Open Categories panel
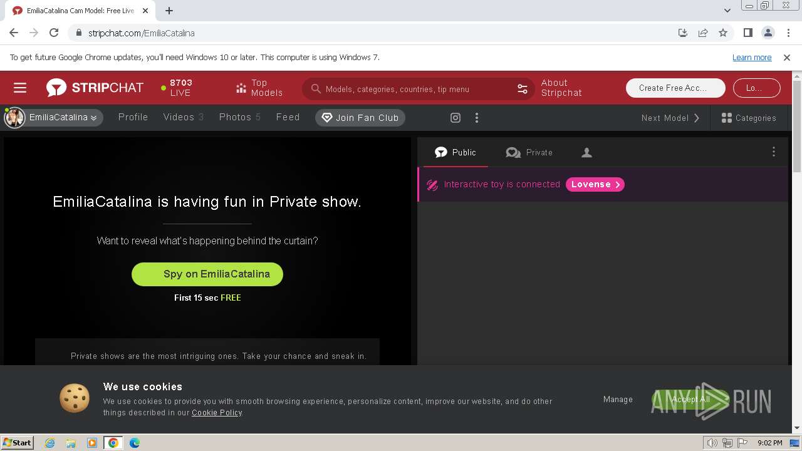This screenshot has height=451, width=802. coord(749,118)
